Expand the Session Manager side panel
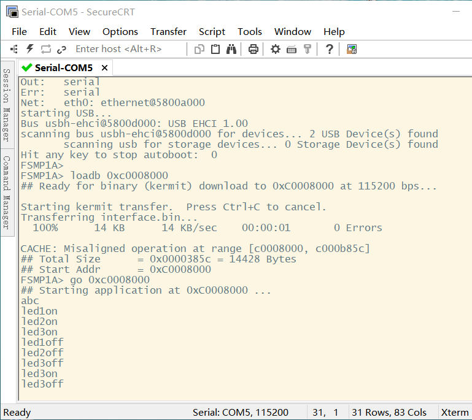This screenshot has width=472, height=420. [7, 105]
